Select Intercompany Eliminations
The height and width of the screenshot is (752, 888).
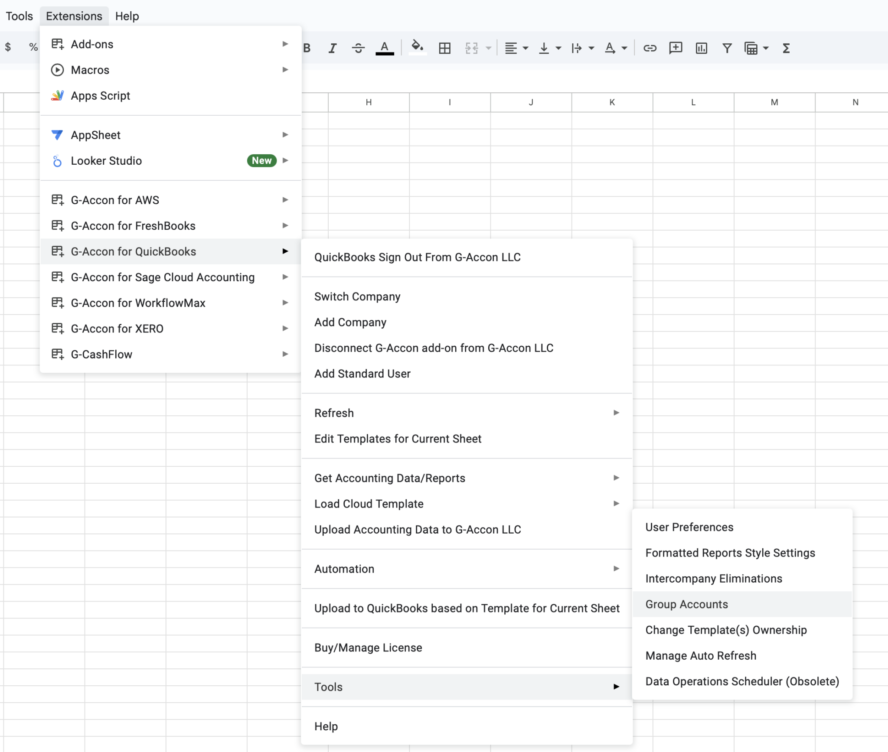(x=742, y=578)
